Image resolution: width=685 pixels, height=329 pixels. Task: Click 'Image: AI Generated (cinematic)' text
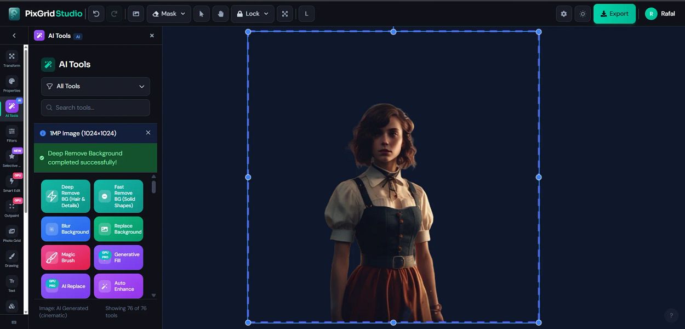(64, 311)
